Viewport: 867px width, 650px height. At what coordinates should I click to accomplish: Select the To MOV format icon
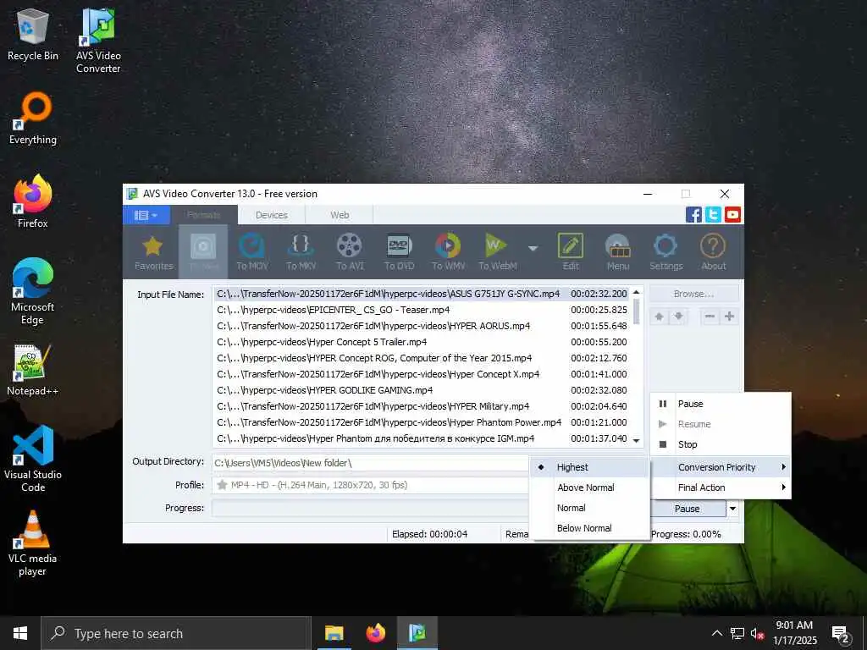(x=252, y=252)
